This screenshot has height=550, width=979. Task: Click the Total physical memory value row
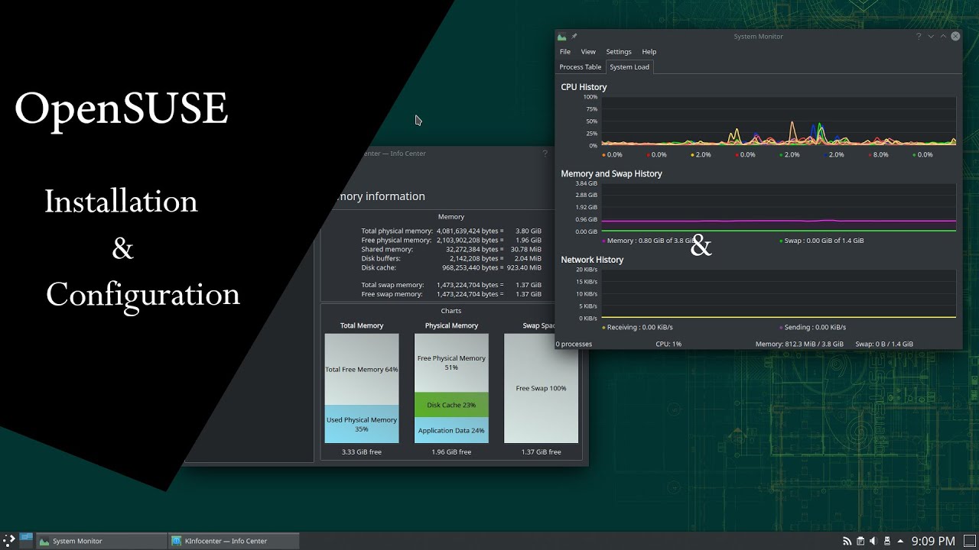pos(450,231)
